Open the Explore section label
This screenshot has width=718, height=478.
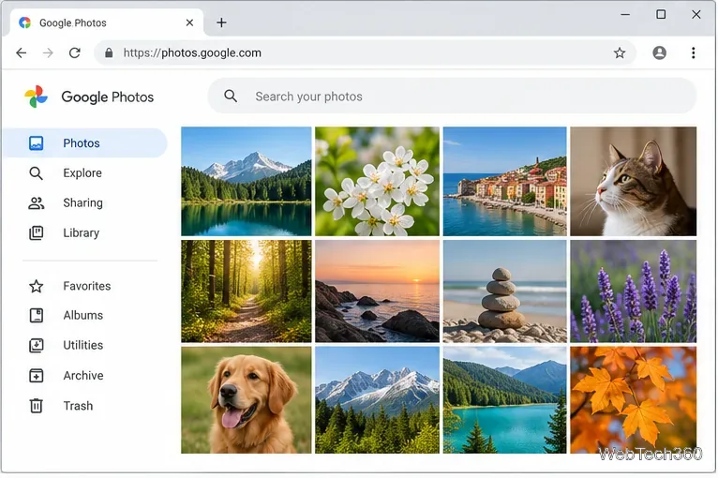tap(82, 173)
